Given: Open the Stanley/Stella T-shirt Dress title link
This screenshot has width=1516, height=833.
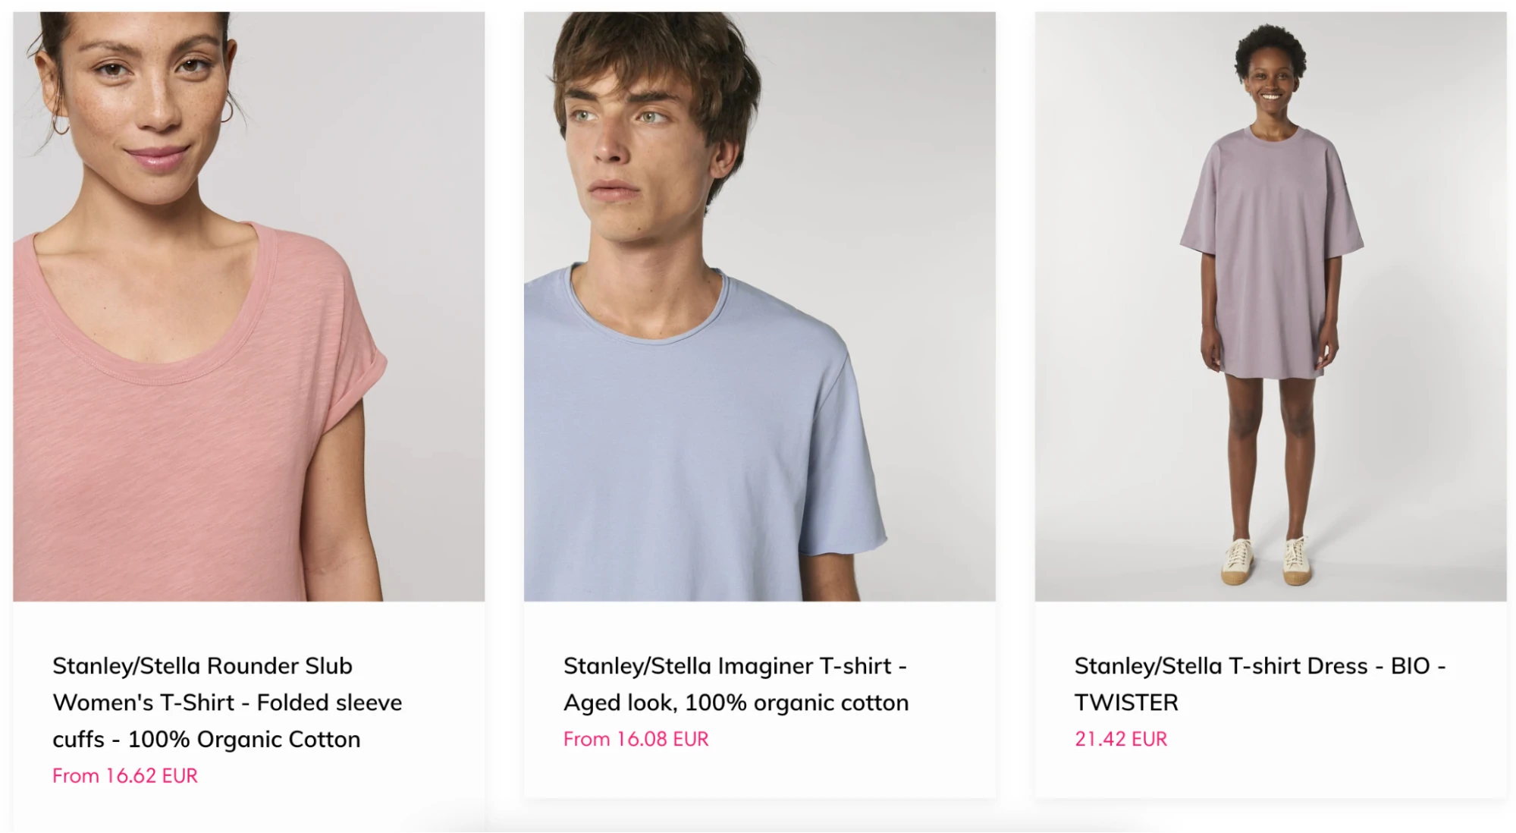Looking at the screenshot, I should [x=1260, y=665].
